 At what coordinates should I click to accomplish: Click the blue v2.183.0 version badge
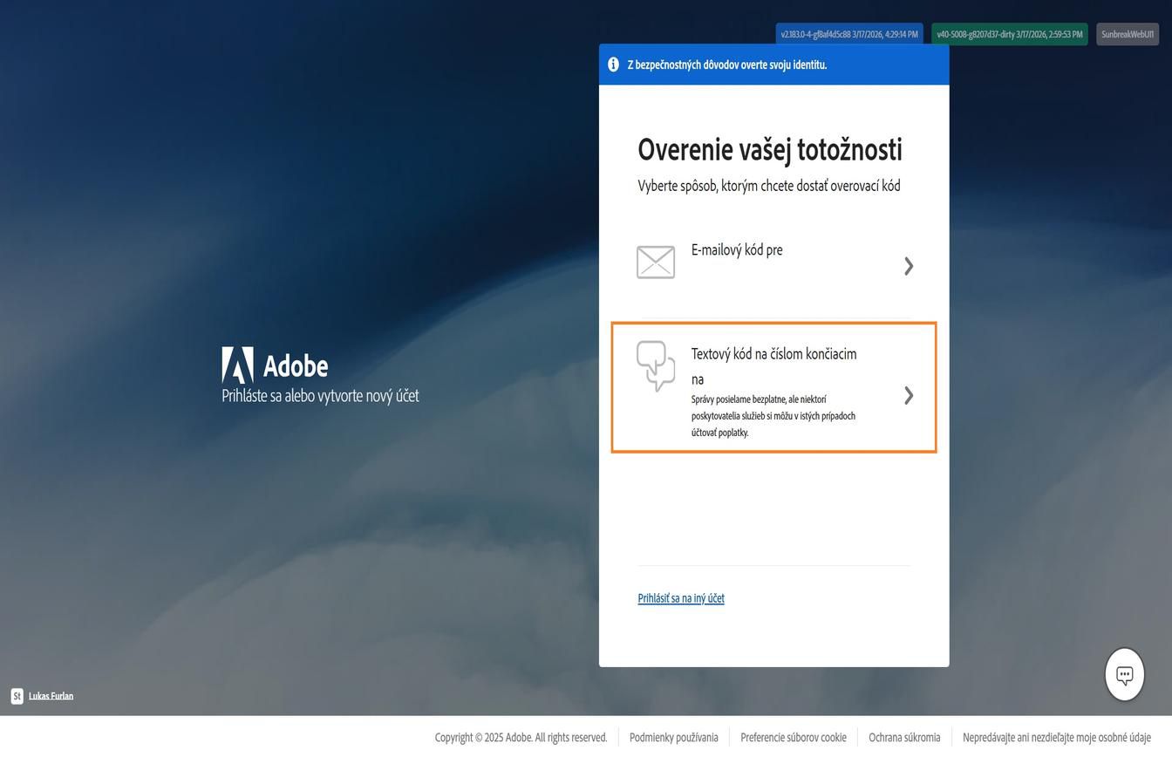849,34
